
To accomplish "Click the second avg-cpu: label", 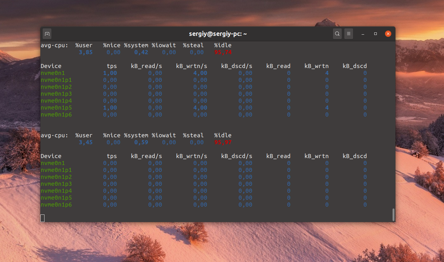I will pyautogui.click(x=54, y=135).
